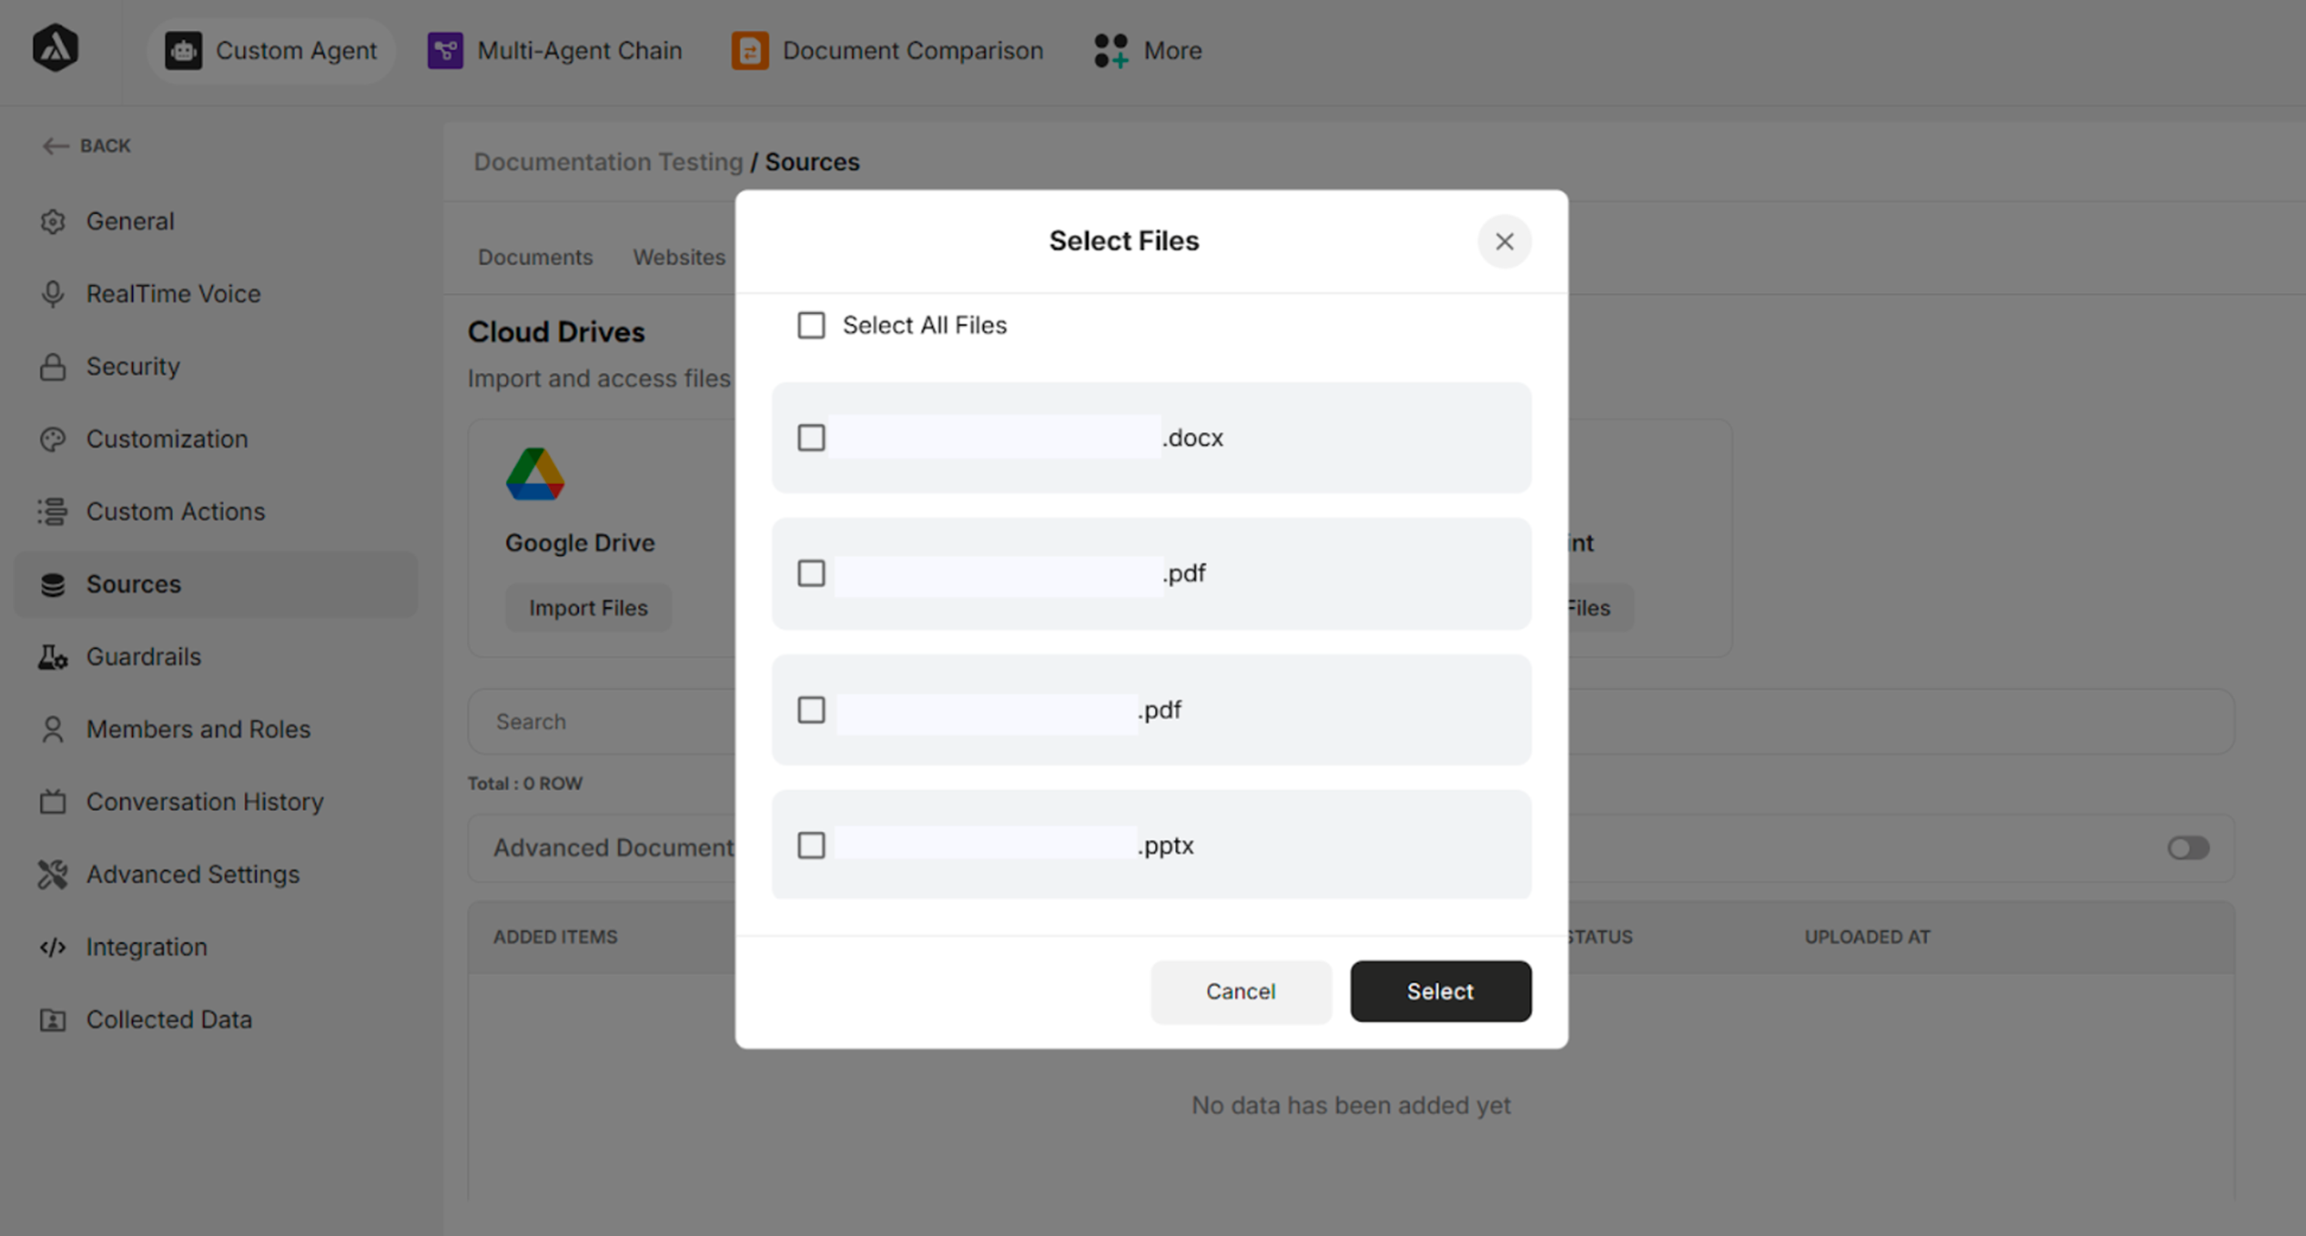2306x1236 pixels.
Task: Enable the toggle near Advanced Document row
Action: pos(2187,847)
